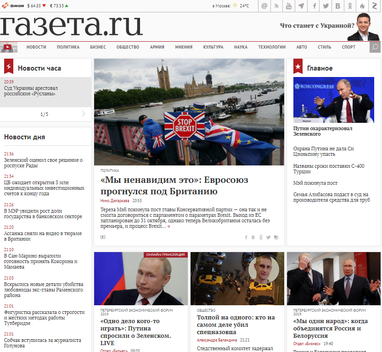Click the Telegram paper plane icon

301,6
